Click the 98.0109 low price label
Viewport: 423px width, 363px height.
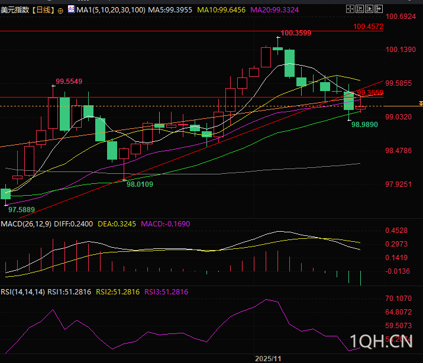(140, 184)
